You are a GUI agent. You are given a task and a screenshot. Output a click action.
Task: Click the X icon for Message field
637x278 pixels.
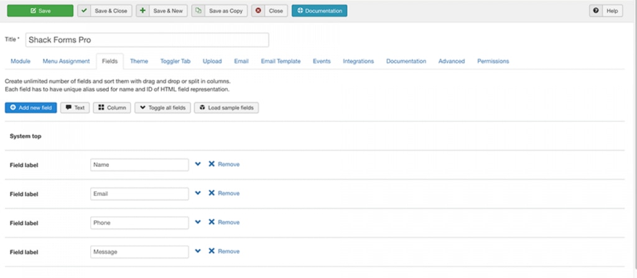click(x=212, y=251)
